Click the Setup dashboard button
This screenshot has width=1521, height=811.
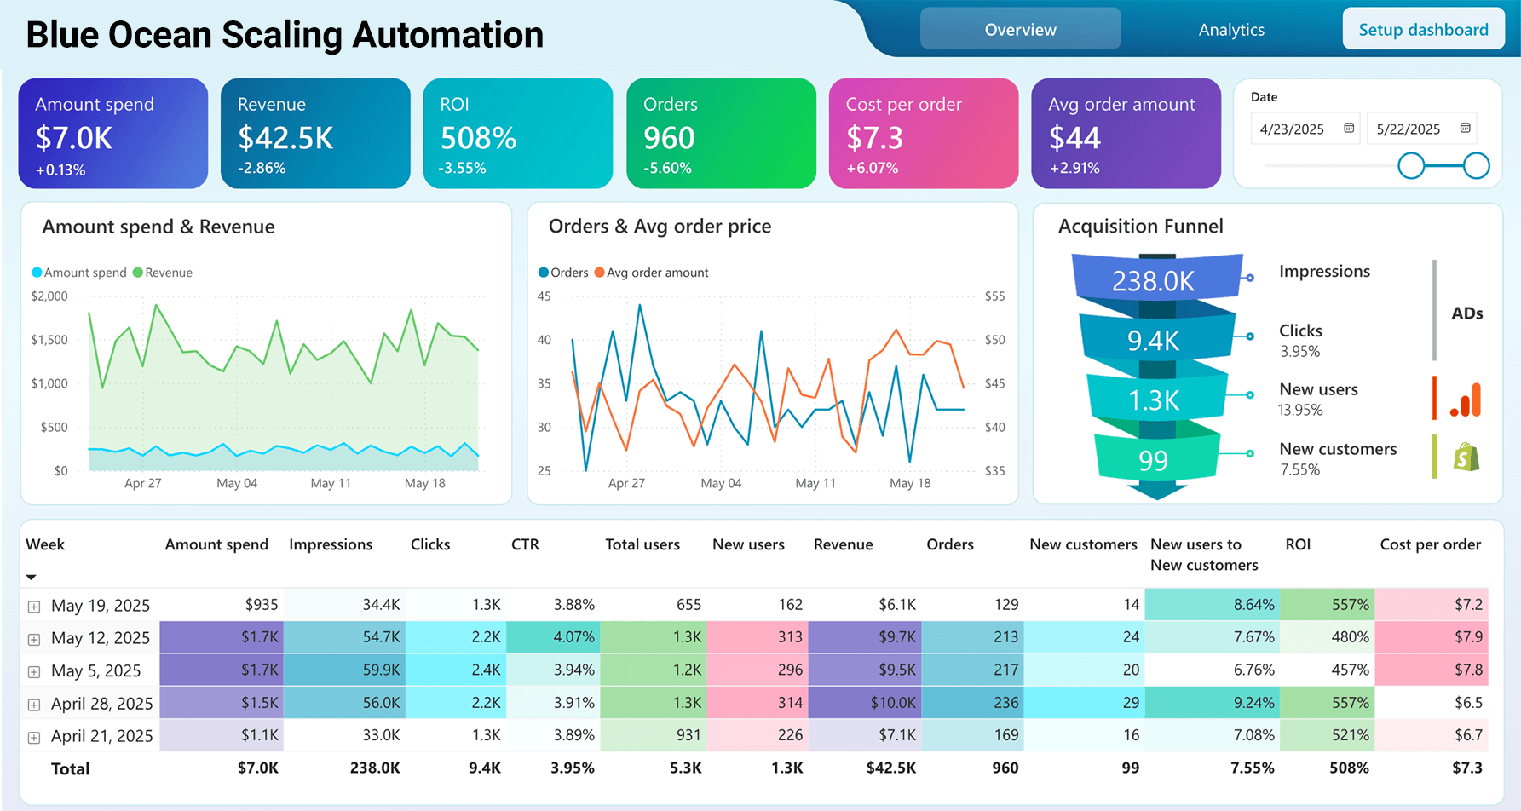[x=1423, y=30]
